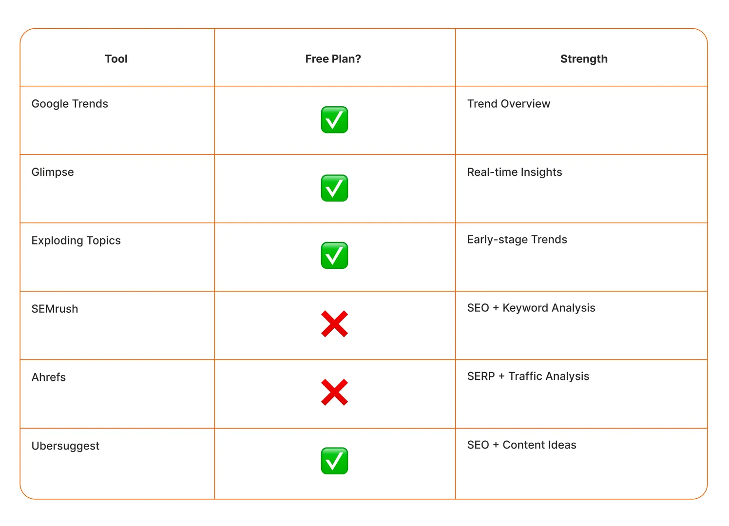
Task: Click the Glimpse tool name
Action: (53, 172)
